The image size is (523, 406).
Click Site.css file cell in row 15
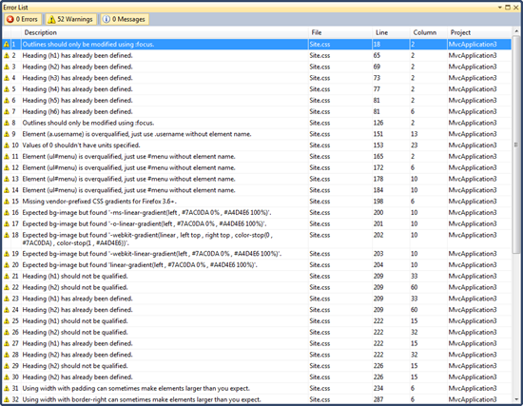point(320,202)
